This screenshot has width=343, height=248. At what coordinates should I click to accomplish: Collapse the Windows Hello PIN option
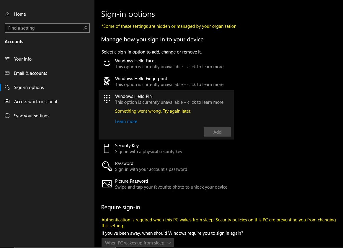pos(166,99)
